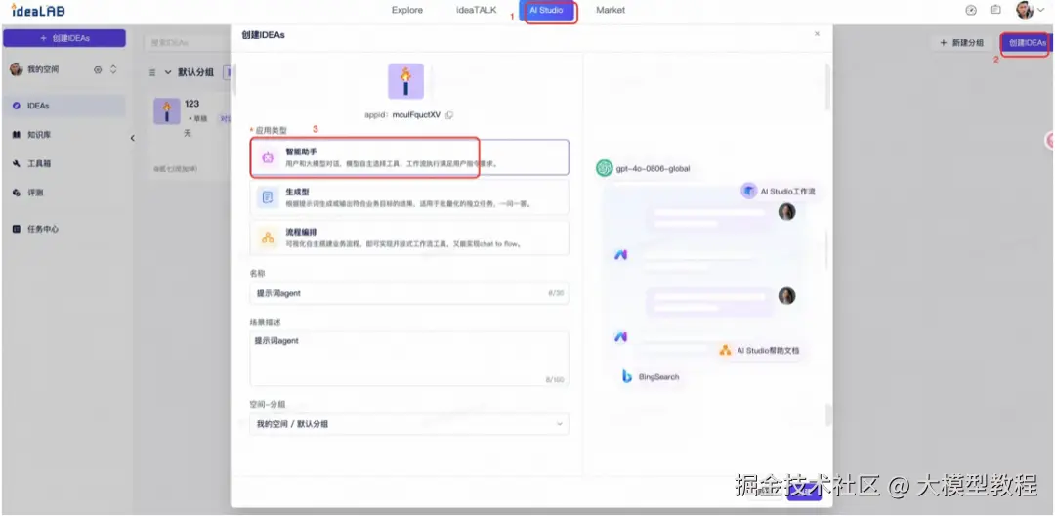Copy the appid mculFquctXV

[x=449, y=115]
